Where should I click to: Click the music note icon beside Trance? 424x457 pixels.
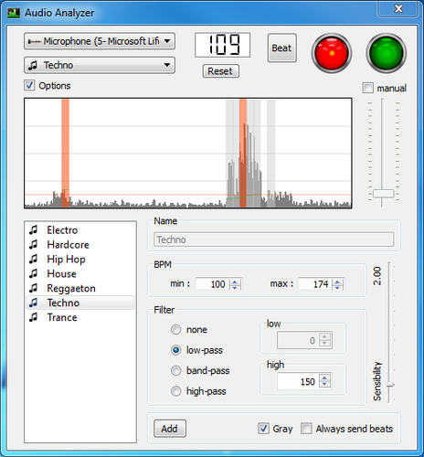33,317
